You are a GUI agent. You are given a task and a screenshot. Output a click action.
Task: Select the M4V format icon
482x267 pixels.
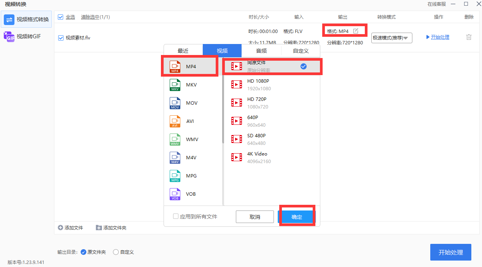pyautogui.click(x=175, y=157)
